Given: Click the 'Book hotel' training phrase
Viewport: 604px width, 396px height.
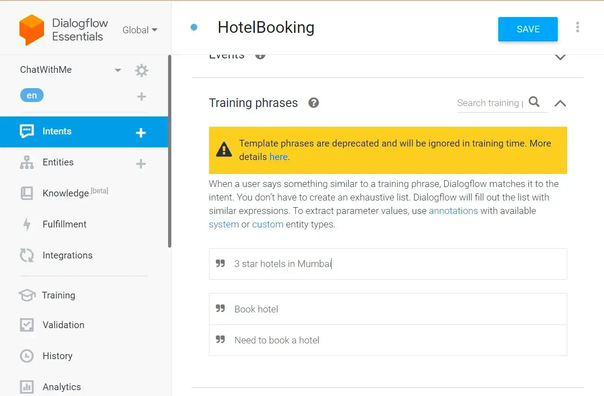Looking at the screenshot, I should point(256,309).
